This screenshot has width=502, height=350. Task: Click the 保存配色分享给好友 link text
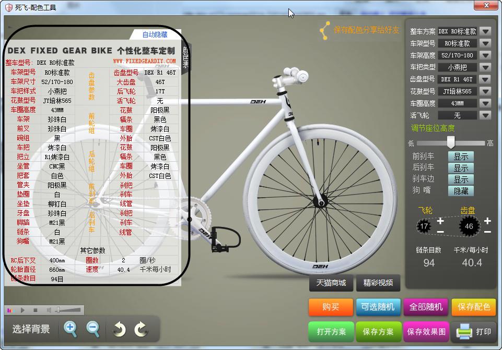click(x=367, y=30)
